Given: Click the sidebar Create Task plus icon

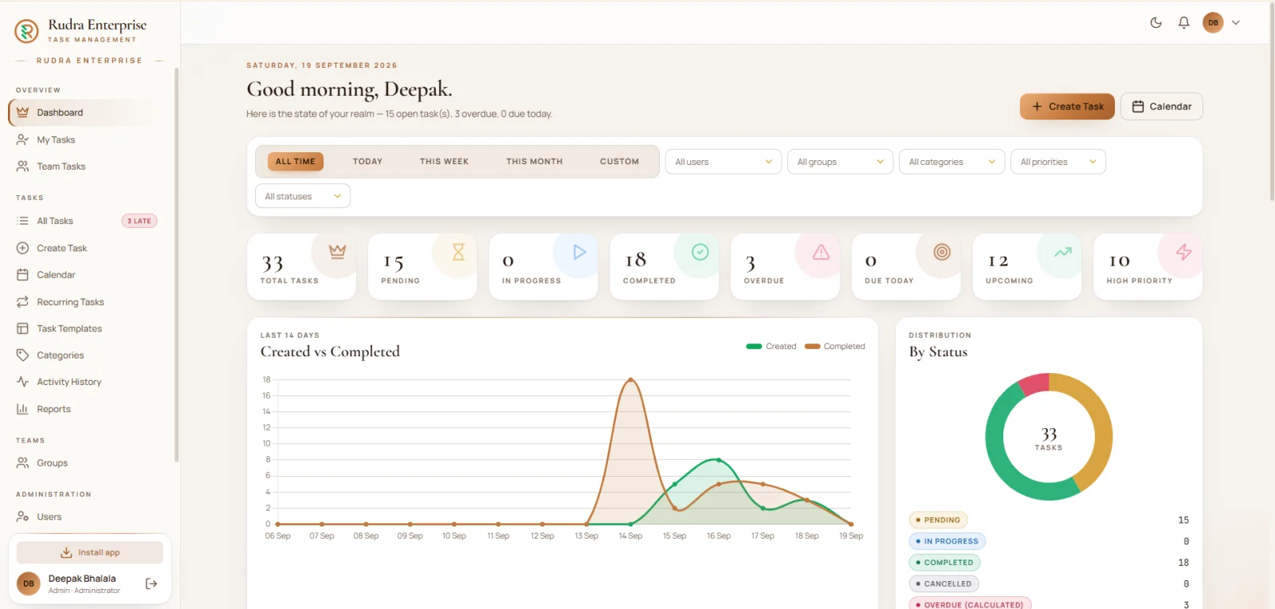Looking at the screenshot, I should coord(22,248).
